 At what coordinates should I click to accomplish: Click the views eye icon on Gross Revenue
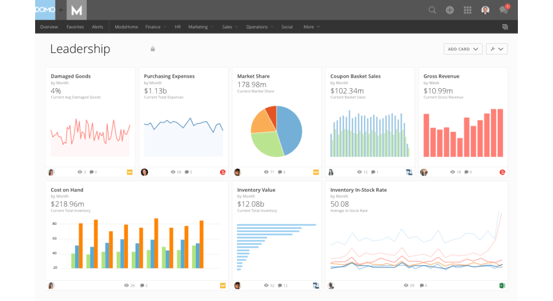pos(453,172)
